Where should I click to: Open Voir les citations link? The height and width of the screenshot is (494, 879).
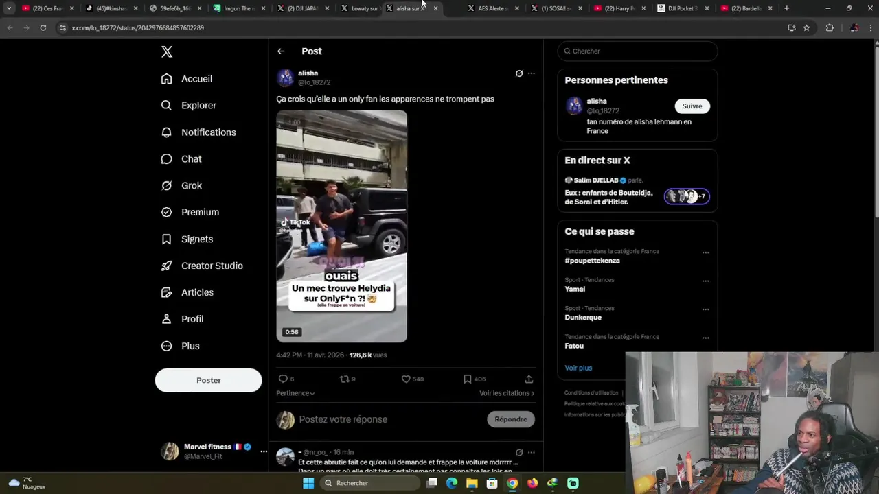click(507, 393)
